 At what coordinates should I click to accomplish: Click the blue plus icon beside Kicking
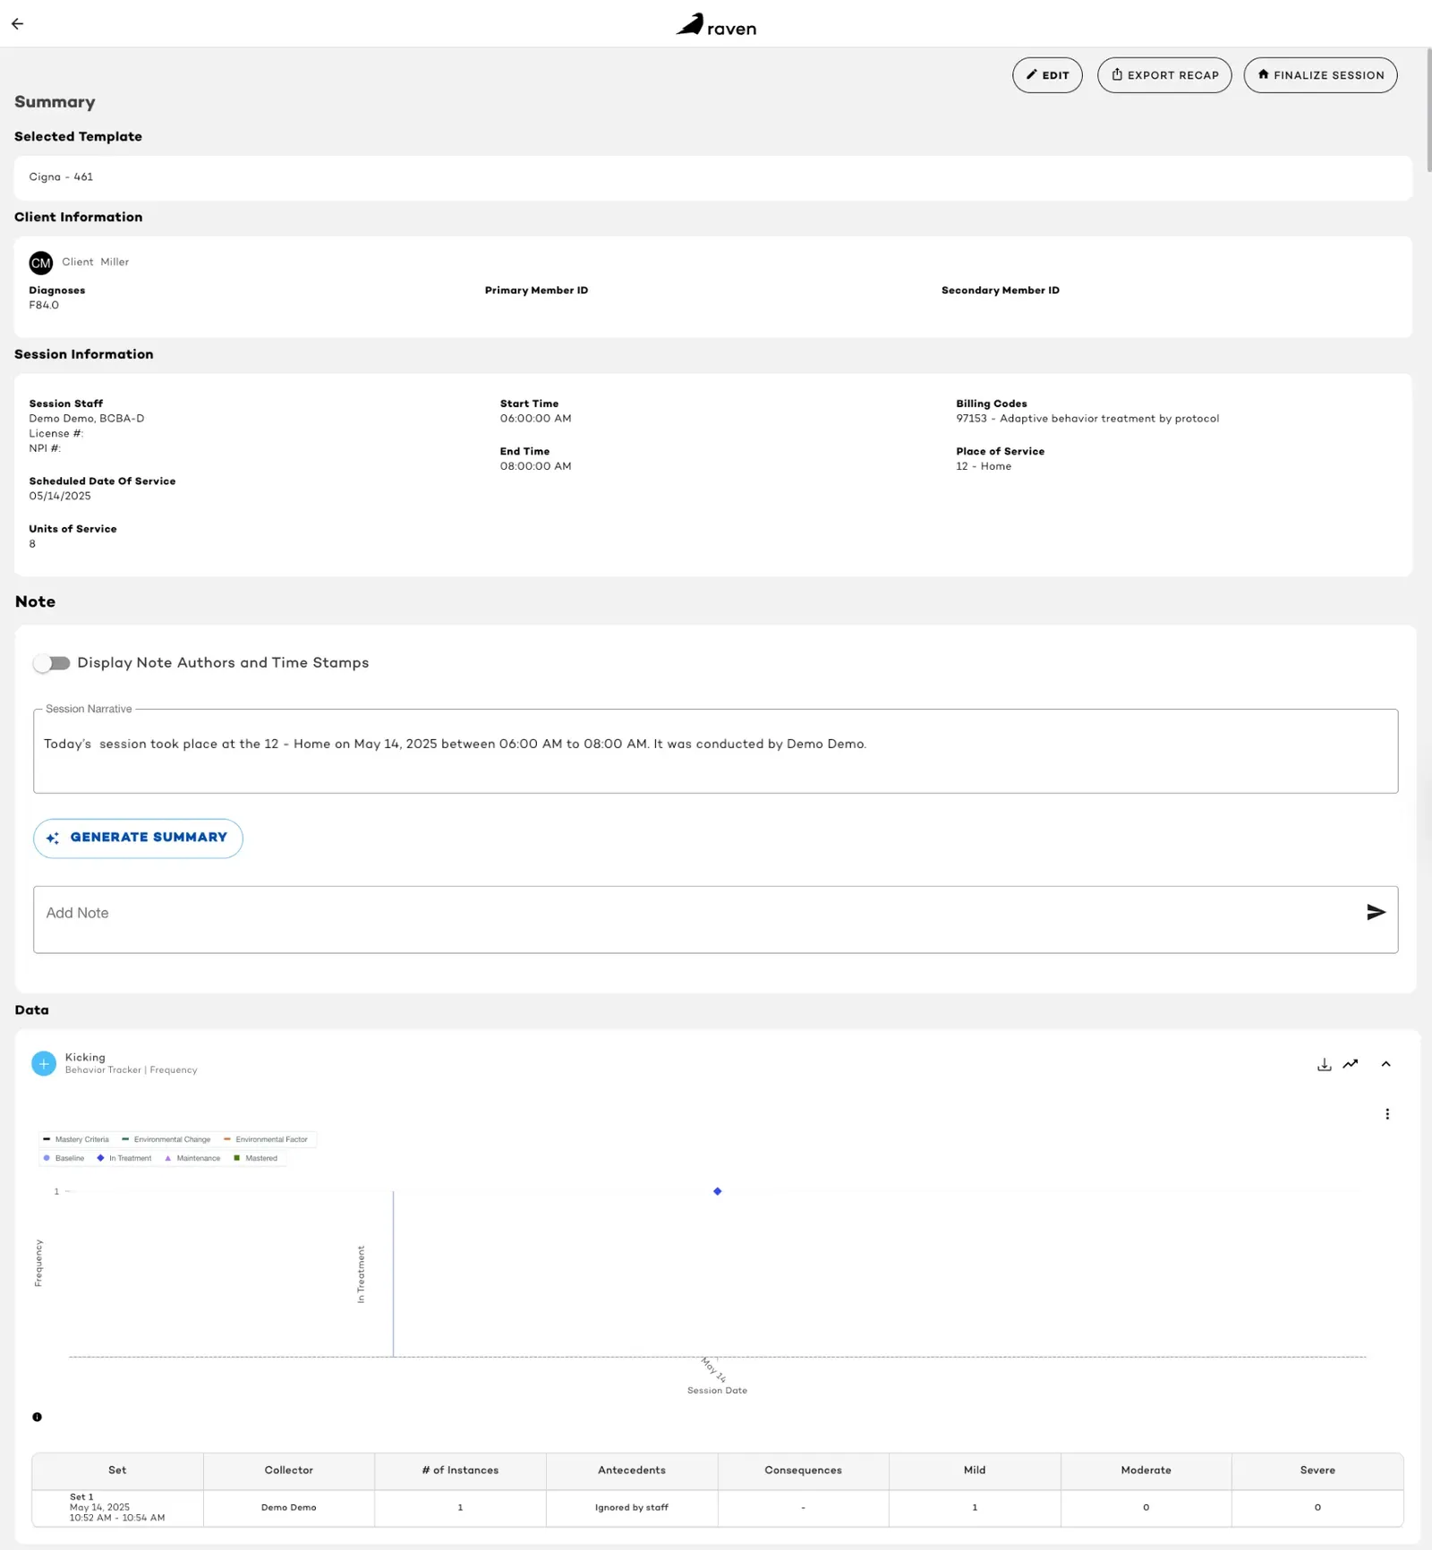(x=44, y=1063)
